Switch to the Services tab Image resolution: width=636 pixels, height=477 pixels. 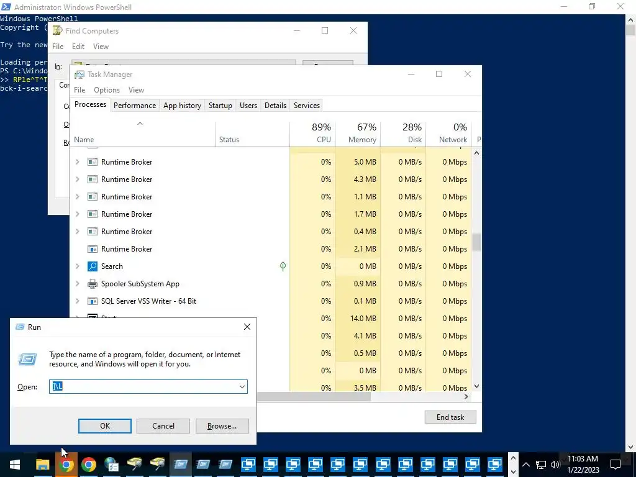click(x=307, y=106)
